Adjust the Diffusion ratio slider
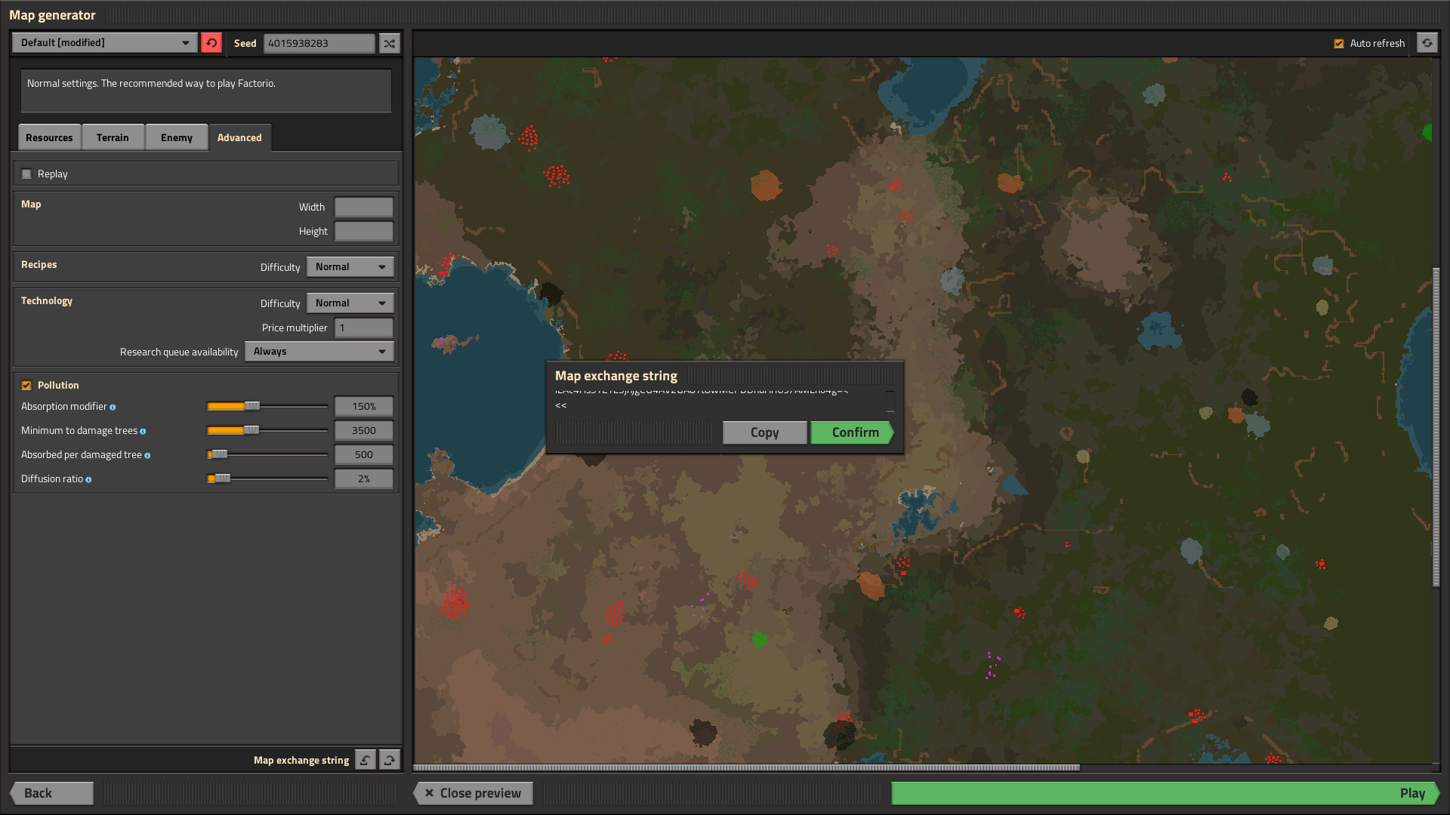Viewport: 1450px width, 815px height. (x=267, y=479)
